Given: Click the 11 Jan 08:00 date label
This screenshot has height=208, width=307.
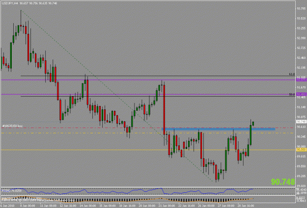Looking at the screenshot, I should click(48, 206).
